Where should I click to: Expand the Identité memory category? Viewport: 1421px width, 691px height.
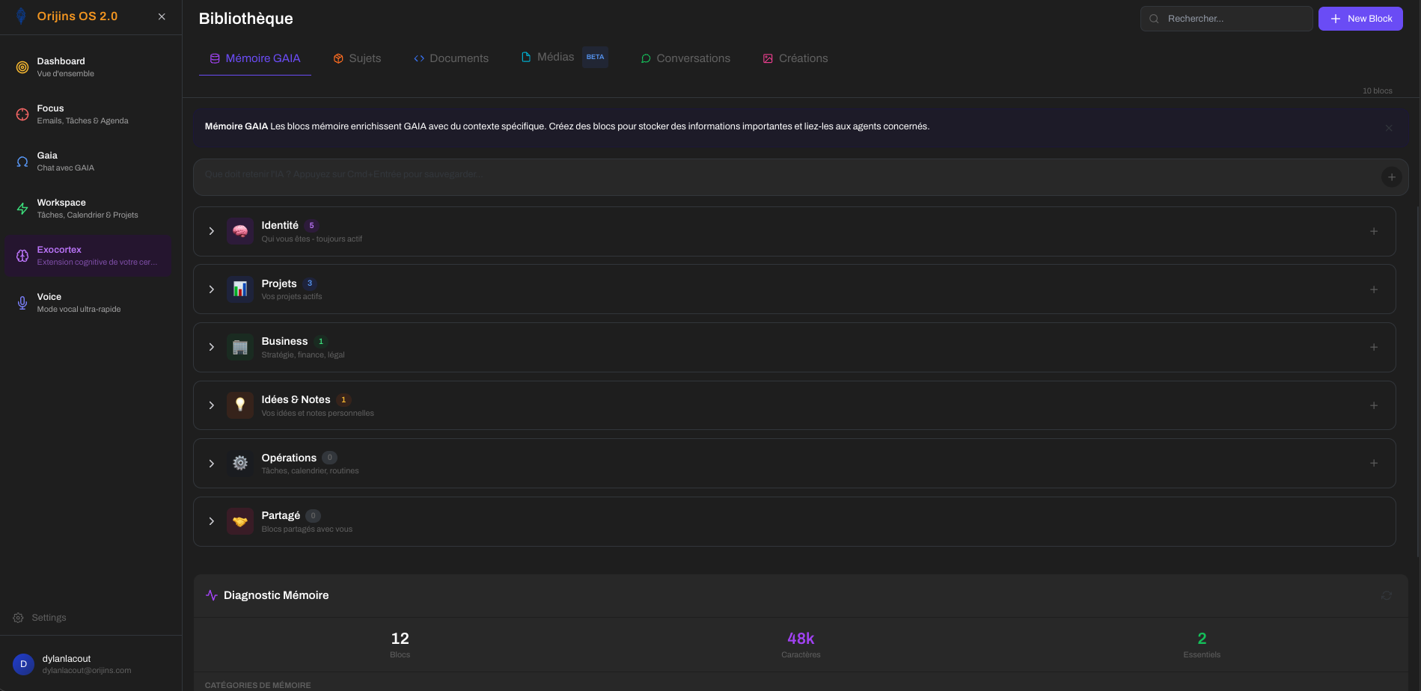click(211, 231)
